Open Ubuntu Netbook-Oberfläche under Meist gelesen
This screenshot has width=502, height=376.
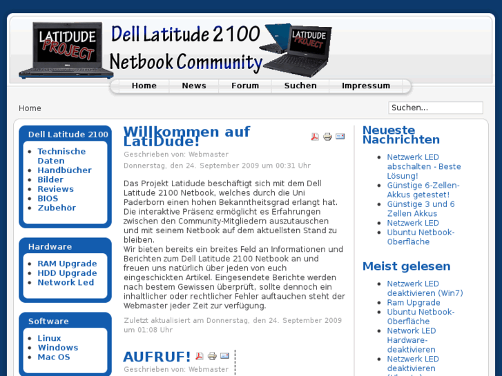tap(421, 317)
